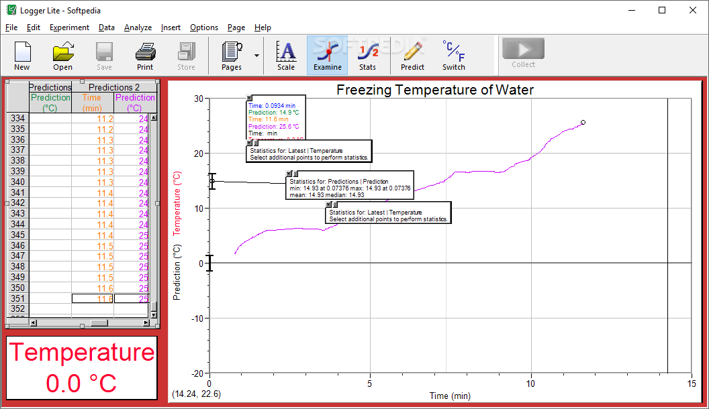This screenshot has height=409, width=709.
Task: Open the Options menu
Action: point(203,27)
